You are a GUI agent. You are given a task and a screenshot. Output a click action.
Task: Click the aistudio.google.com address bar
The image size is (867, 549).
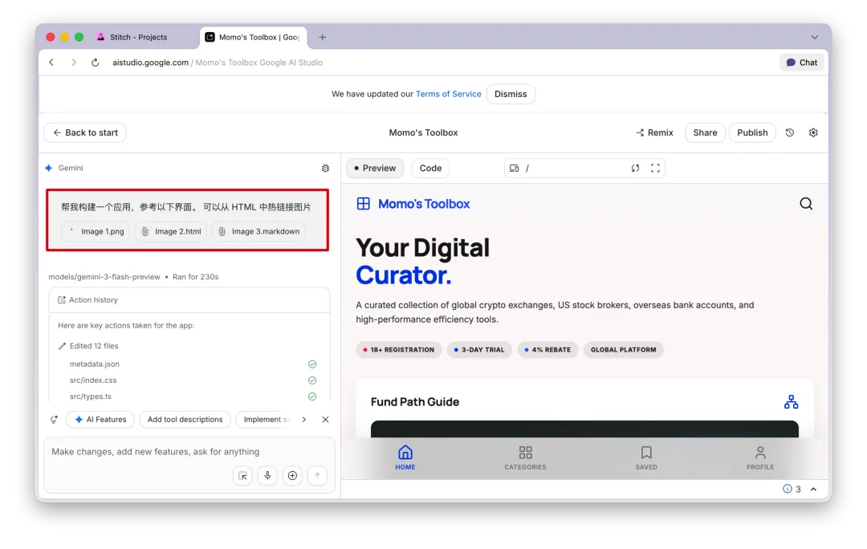point(218,63)
